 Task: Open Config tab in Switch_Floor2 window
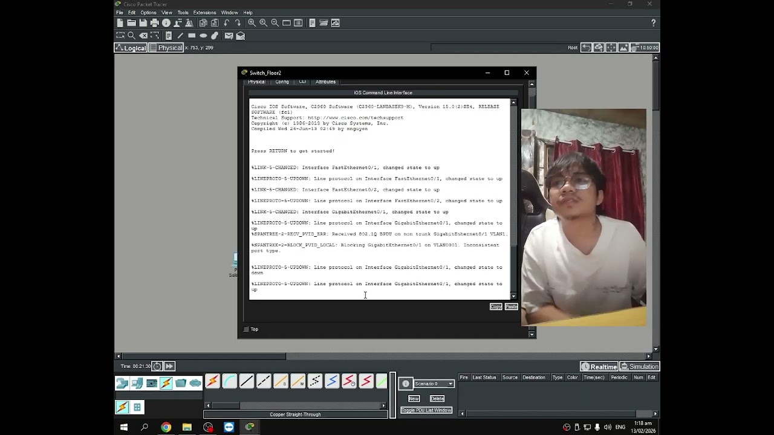[282, 82]
